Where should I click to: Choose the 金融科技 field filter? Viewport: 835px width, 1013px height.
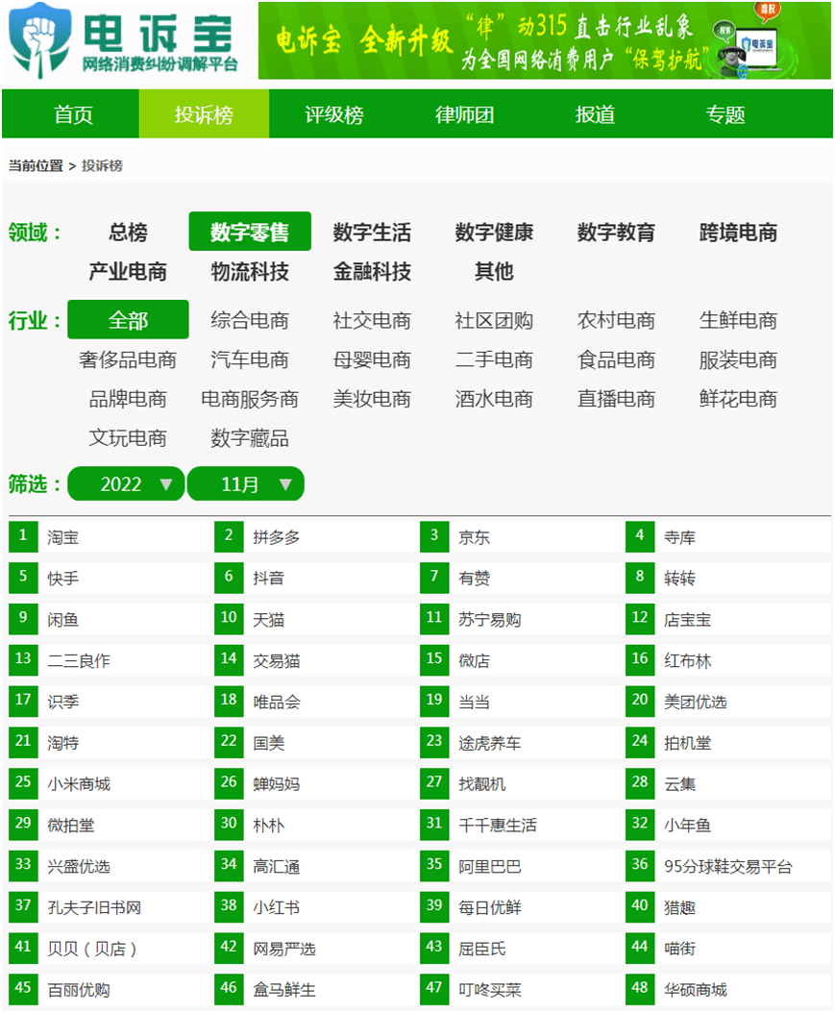pyautogui.click(x=372, y=271)
